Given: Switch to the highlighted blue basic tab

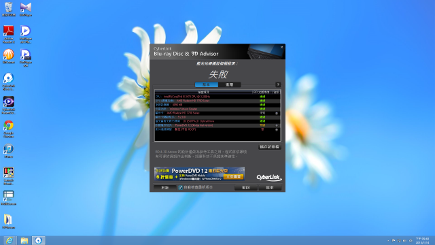Looking at the screenshot, I should pyautogui.click(x=207, y=84).
